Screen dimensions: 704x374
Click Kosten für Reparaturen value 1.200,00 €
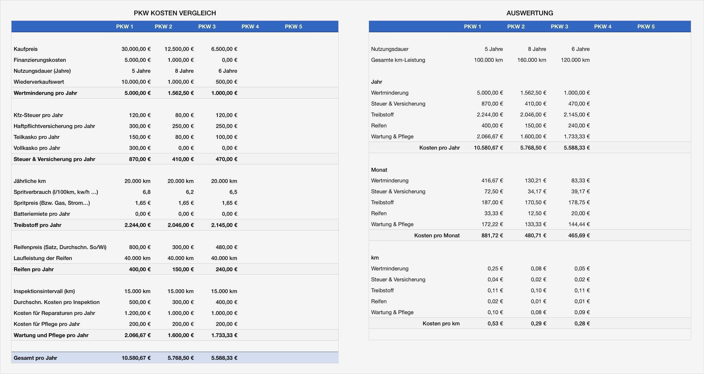[x=138, y=313]
